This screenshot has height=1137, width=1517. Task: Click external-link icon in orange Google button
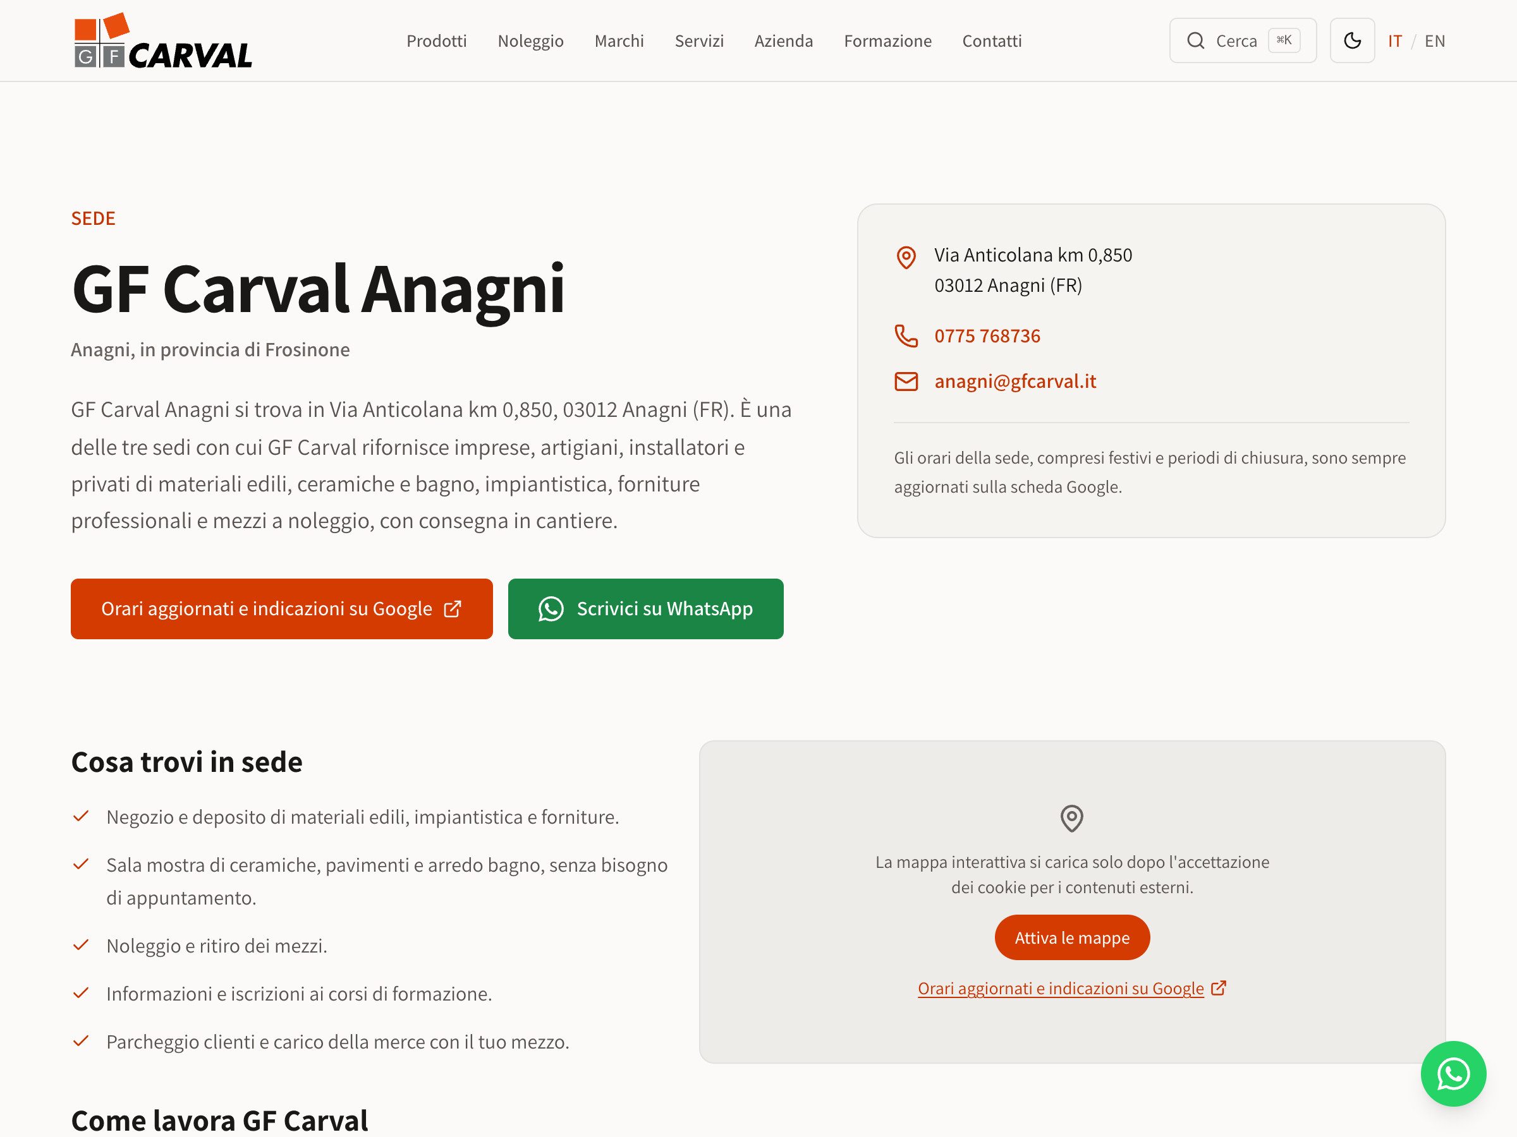point(452,608)
